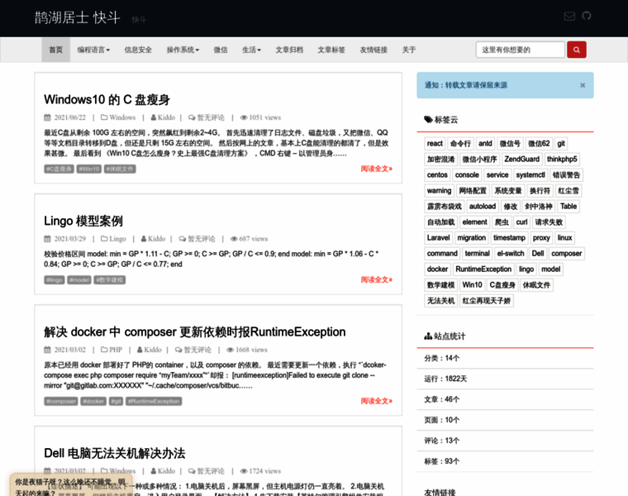Click eye icon beside 1668 views
628x496 pixels.
pos(230,350)
